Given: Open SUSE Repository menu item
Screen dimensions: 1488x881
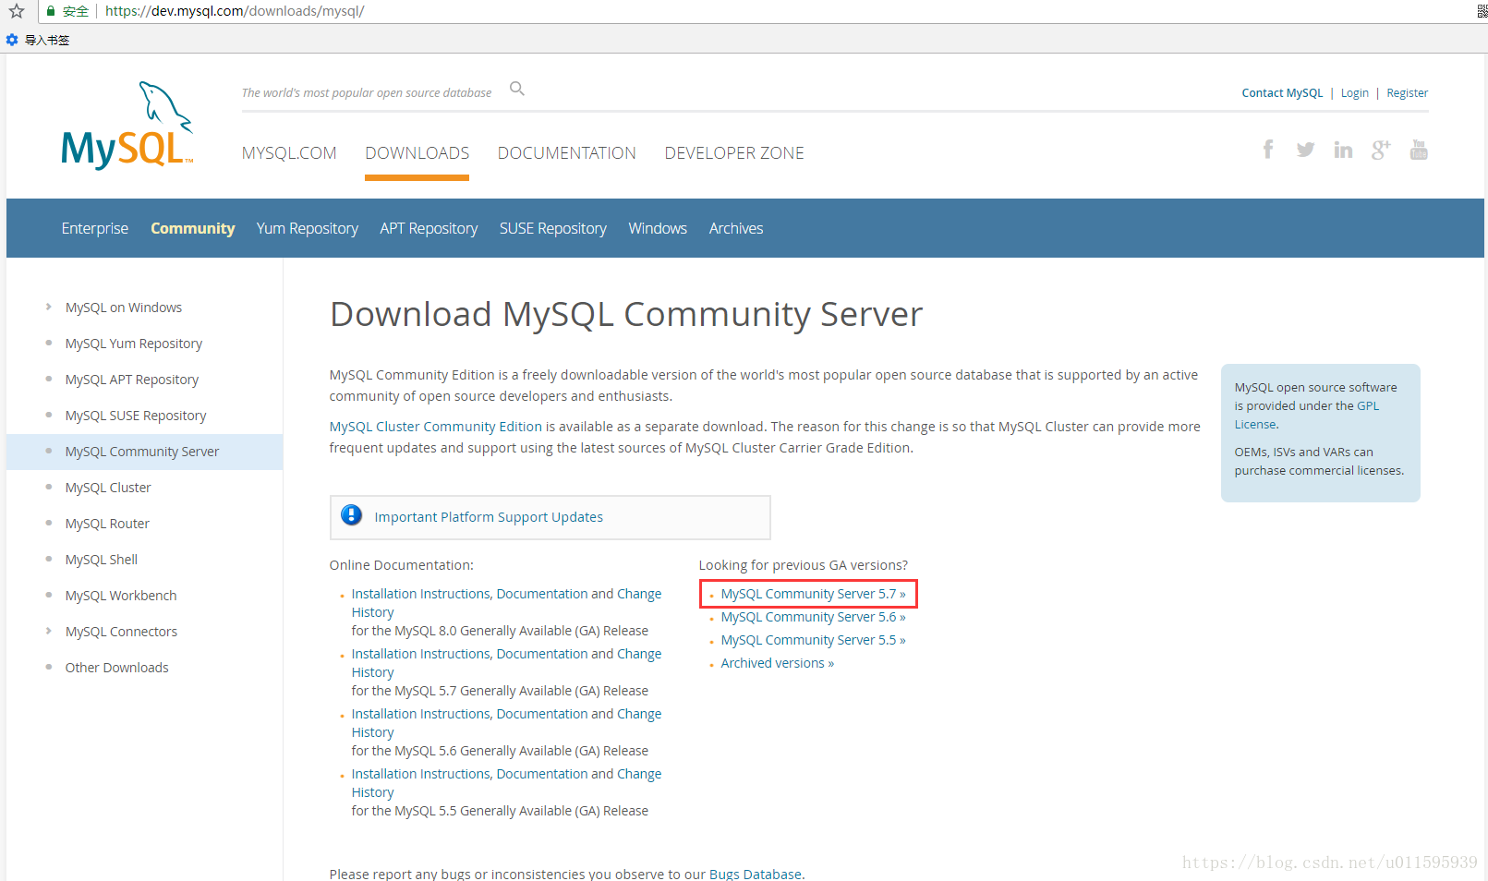Looking at the screenshot, I should pyautogui.click(x=553, y=228).
